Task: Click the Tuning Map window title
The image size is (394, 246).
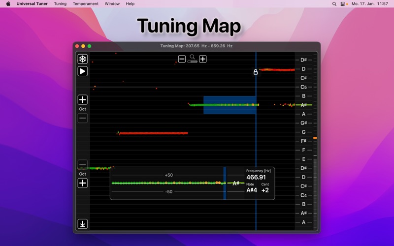Action: pos(196,46)
